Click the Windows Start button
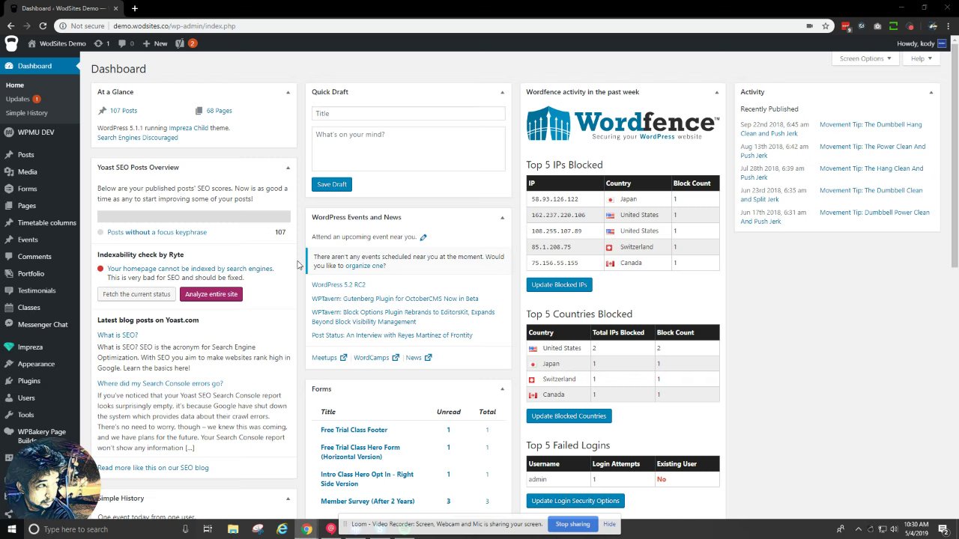The height and width of the screenshot is (539, 959). click(x=10, y=529)
